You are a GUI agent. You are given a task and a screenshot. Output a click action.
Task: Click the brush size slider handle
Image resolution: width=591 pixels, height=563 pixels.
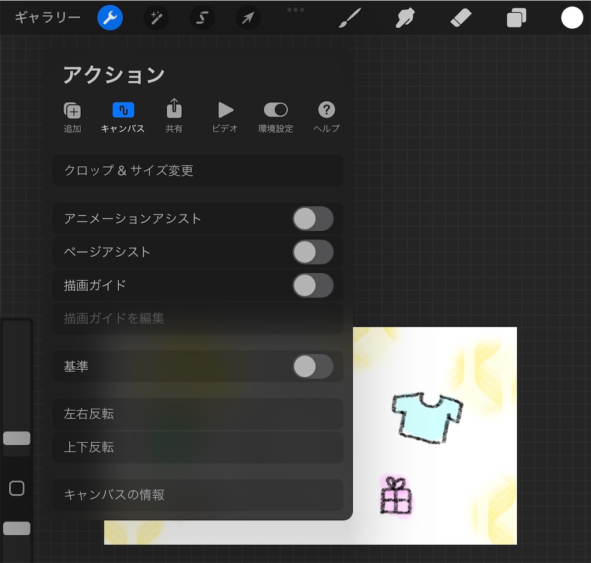click(17, 438)
